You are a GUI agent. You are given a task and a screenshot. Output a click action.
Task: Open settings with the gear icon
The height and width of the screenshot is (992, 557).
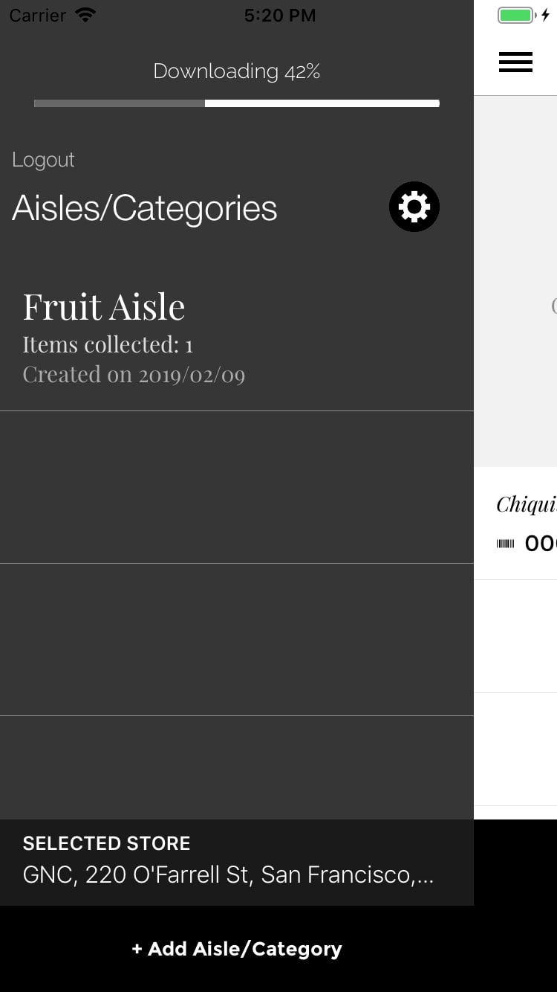[x=414, y=207]
